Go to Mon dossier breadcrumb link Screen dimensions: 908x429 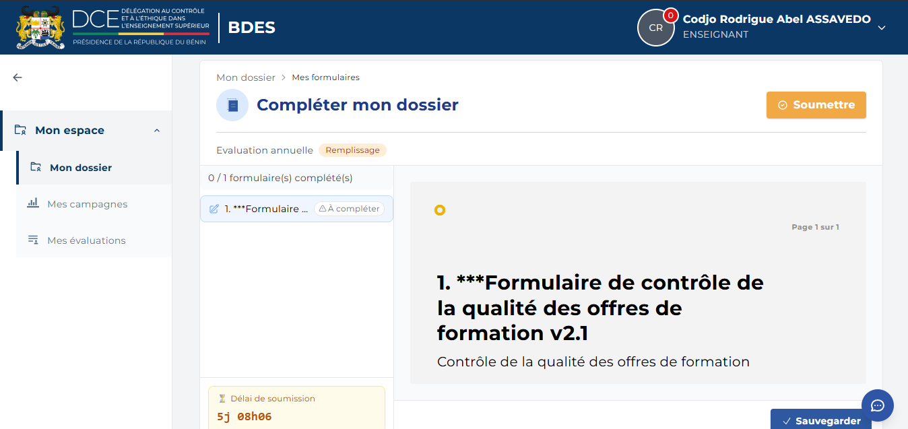pos(246,77)
